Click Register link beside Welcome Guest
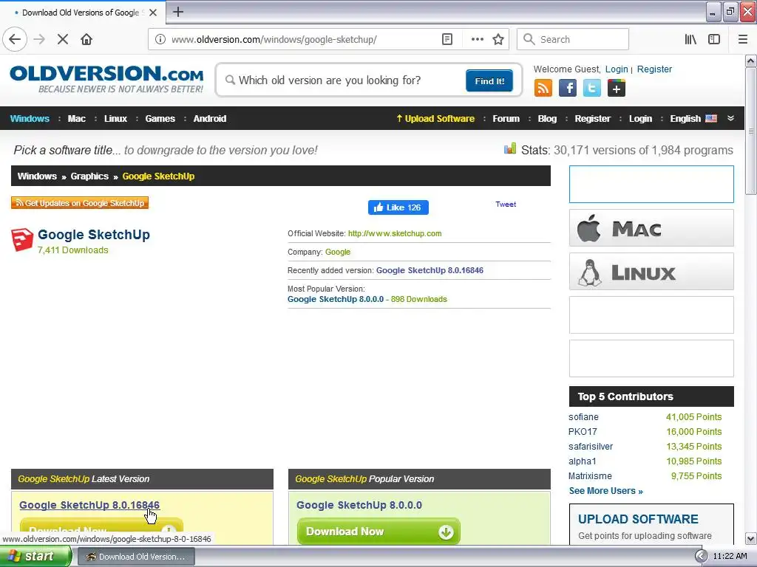This screenshot has height=567, width=757. click(654, 69)
